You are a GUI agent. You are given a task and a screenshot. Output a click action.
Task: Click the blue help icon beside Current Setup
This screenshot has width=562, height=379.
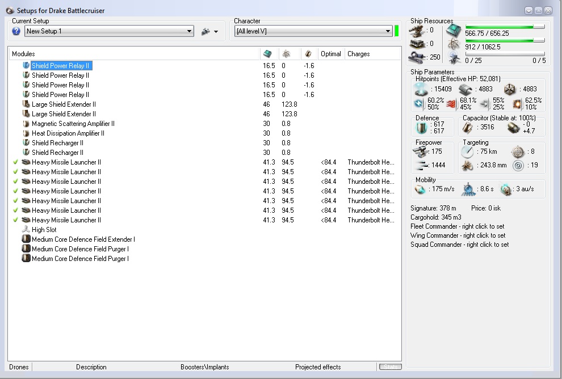[16, 31]
